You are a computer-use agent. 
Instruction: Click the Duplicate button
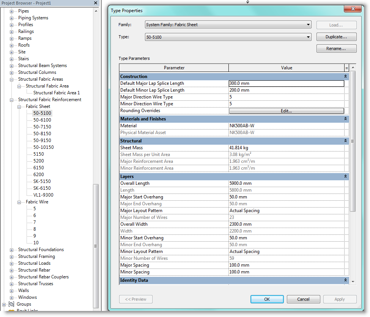(x=336, y=37)
